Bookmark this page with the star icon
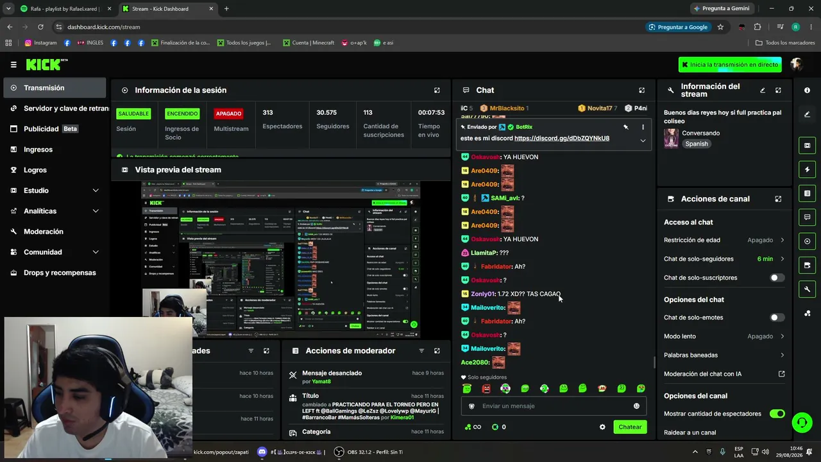821x462 pixels. [720, 27]
